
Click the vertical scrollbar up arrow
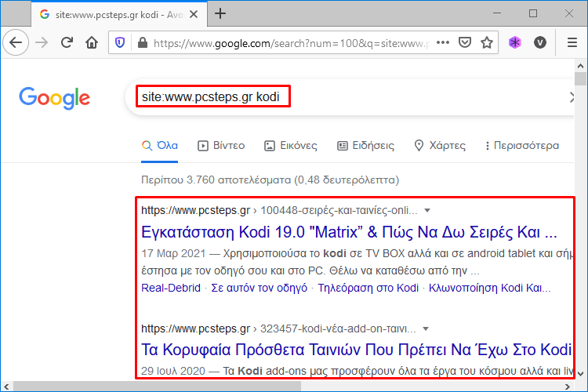click(580, 66)
